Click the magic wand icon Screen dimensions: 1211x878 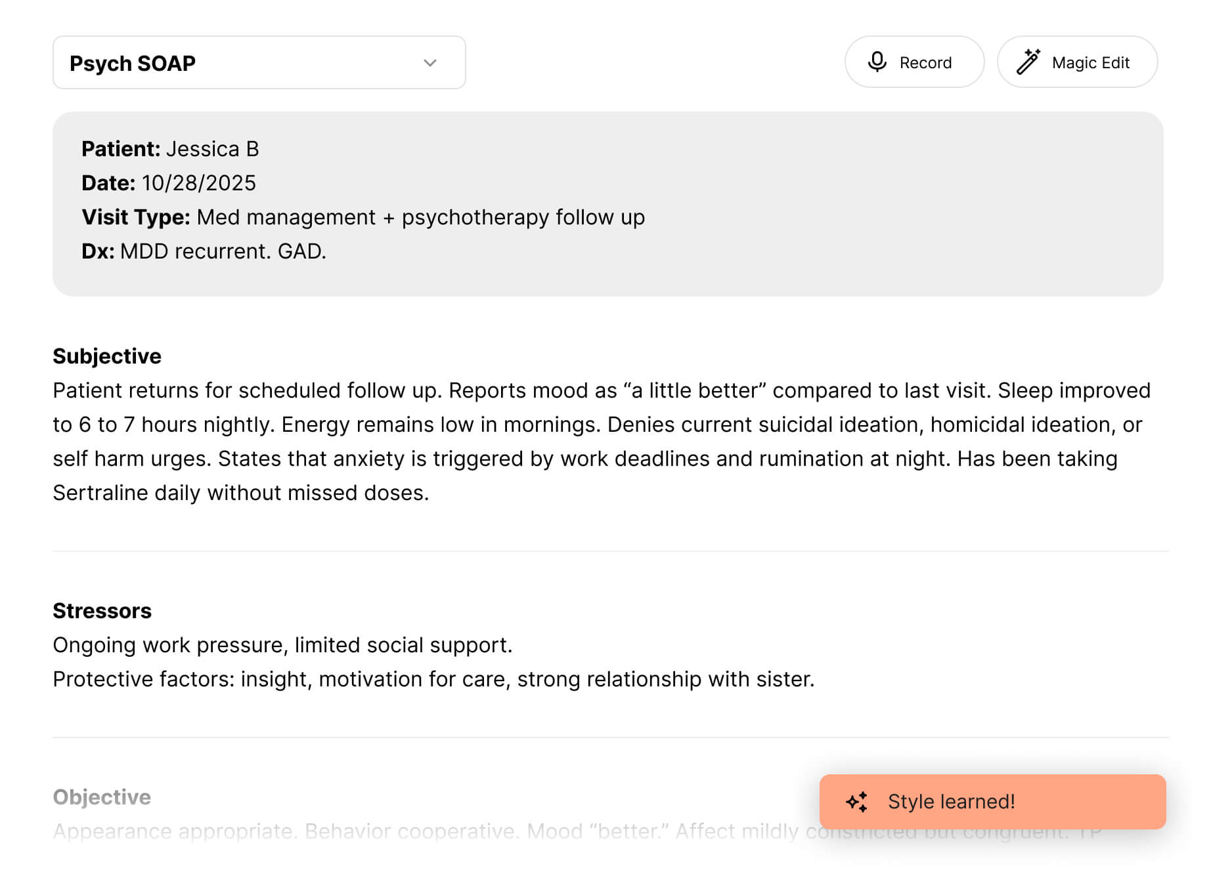1028,62
